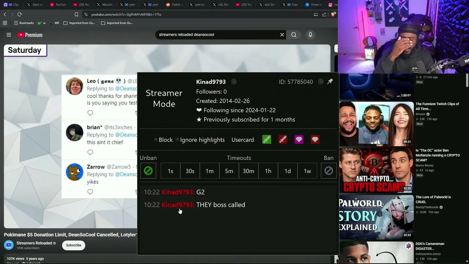Go to YouTube Premium home logo

30,35
